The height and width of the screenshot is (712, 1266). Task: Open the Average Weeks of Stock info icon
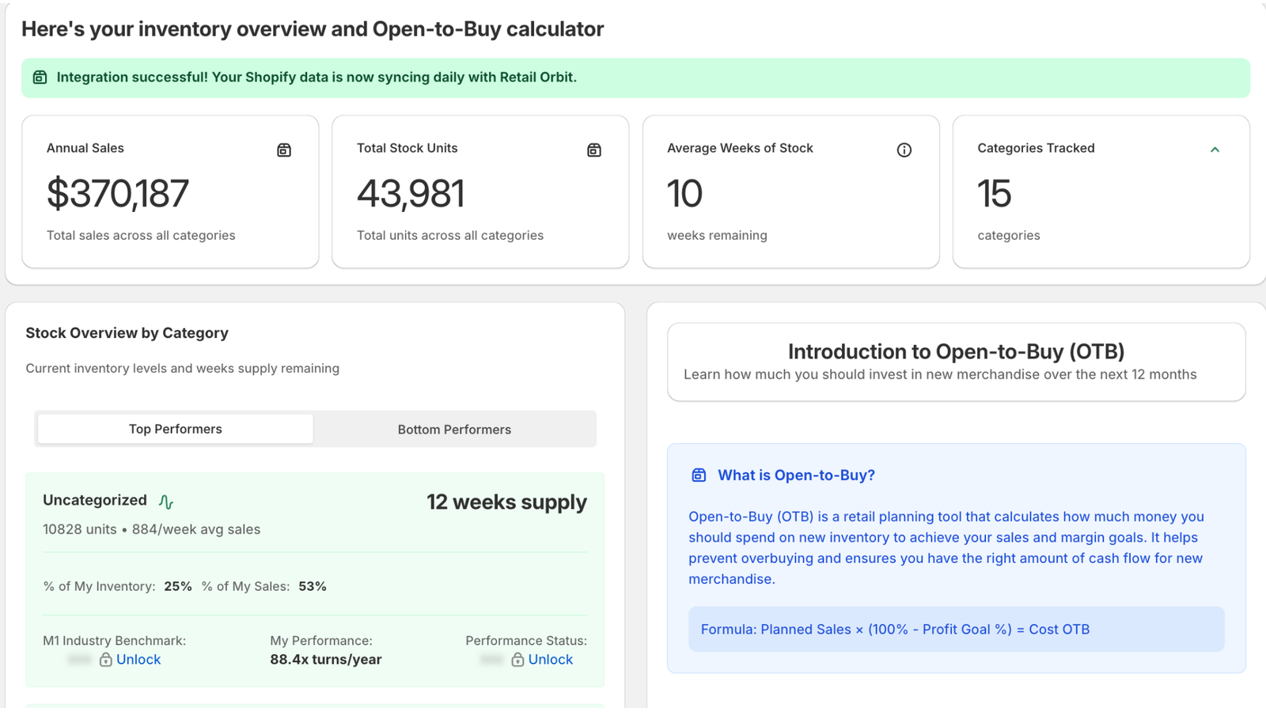[x=904, y=150]
